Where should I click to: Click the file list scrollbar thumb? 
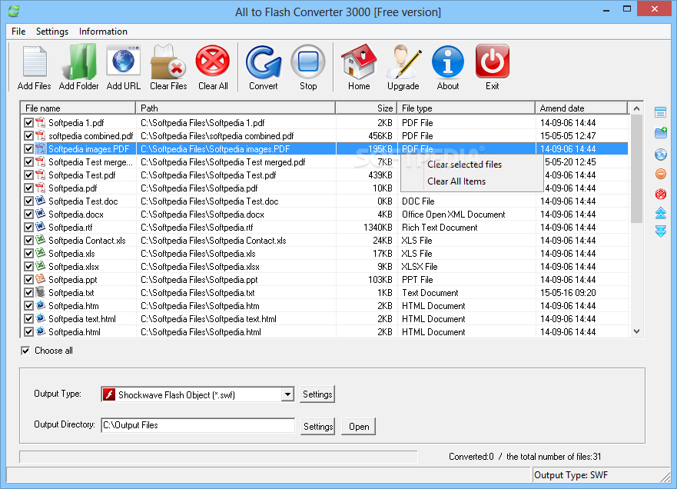click(x=636, y=168)
